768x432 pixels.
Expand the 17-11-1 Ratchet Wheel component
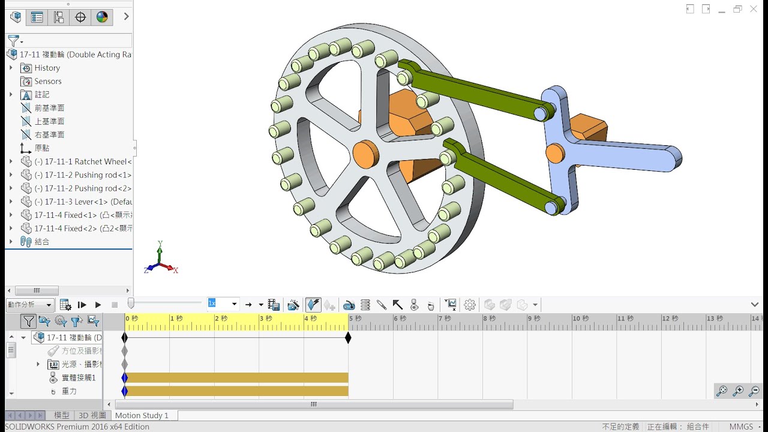tap(11, 161)
